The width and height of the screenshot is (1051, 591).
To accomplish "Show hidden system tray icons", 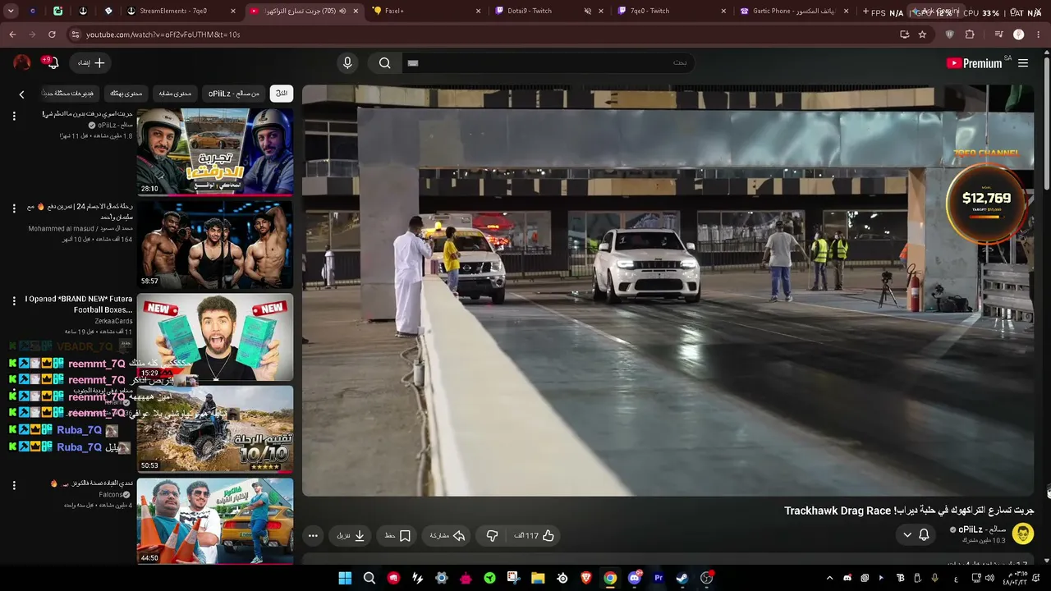I will click(x=829, y=578).
